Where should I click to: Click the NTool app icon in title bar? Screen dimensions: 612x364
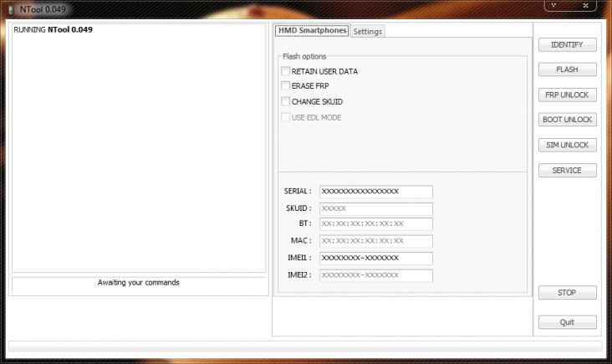coord(11,10)
